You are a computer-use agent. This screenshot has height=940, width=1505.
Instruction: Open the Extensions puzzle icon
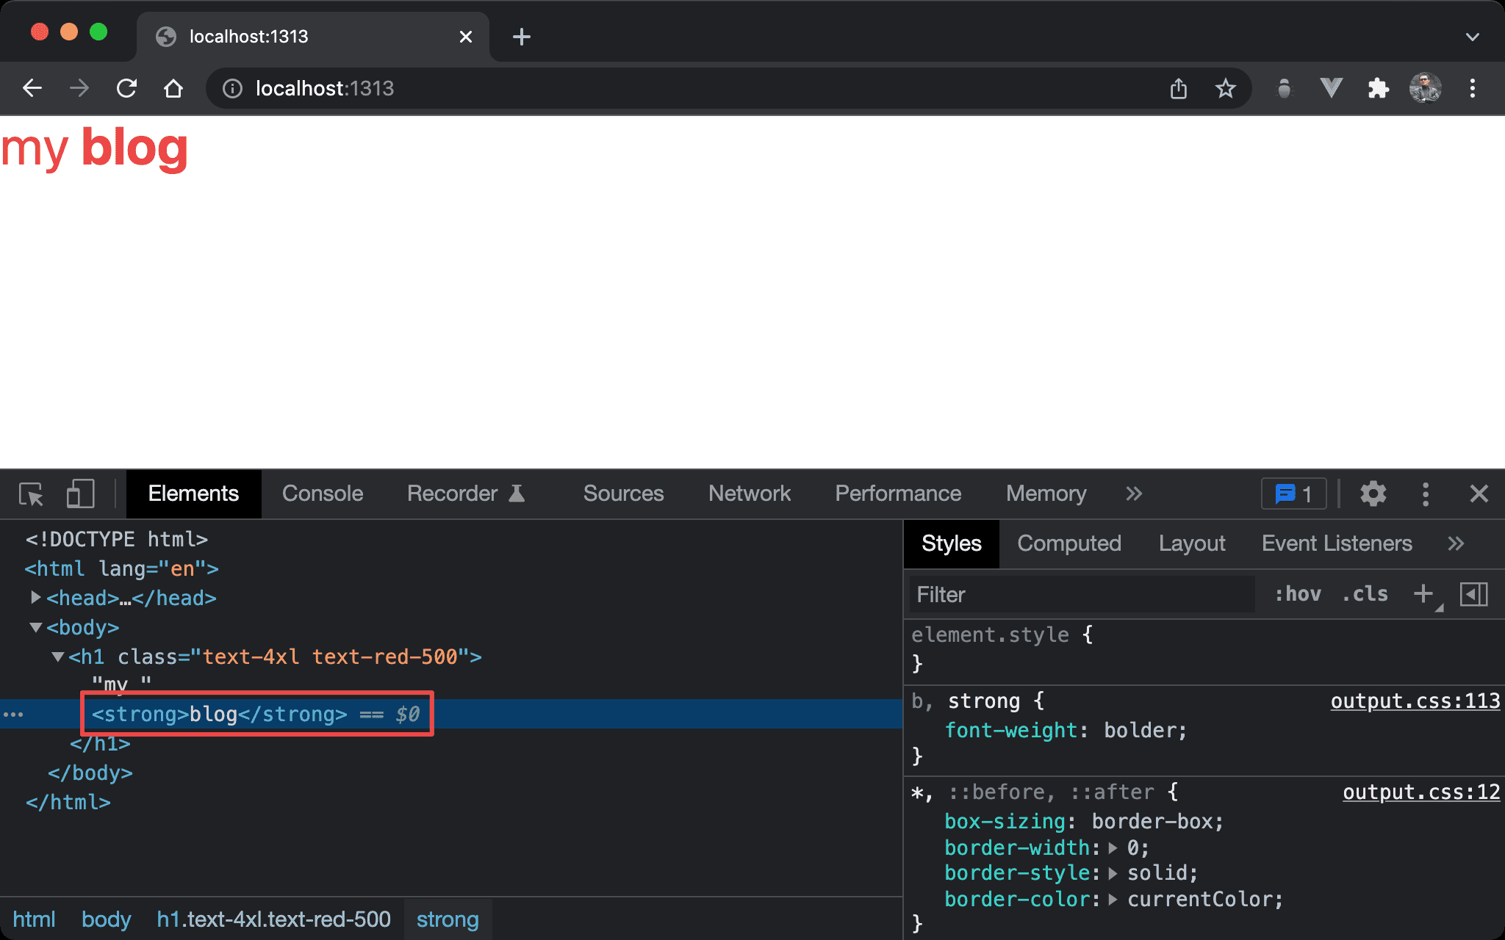pyautogui.click(x=1378, y=89)
